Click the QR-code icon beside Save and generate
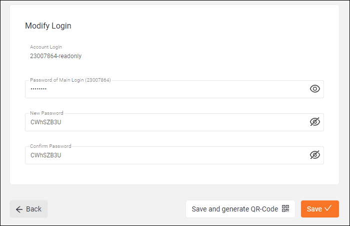350x226 pixels. 285,208
